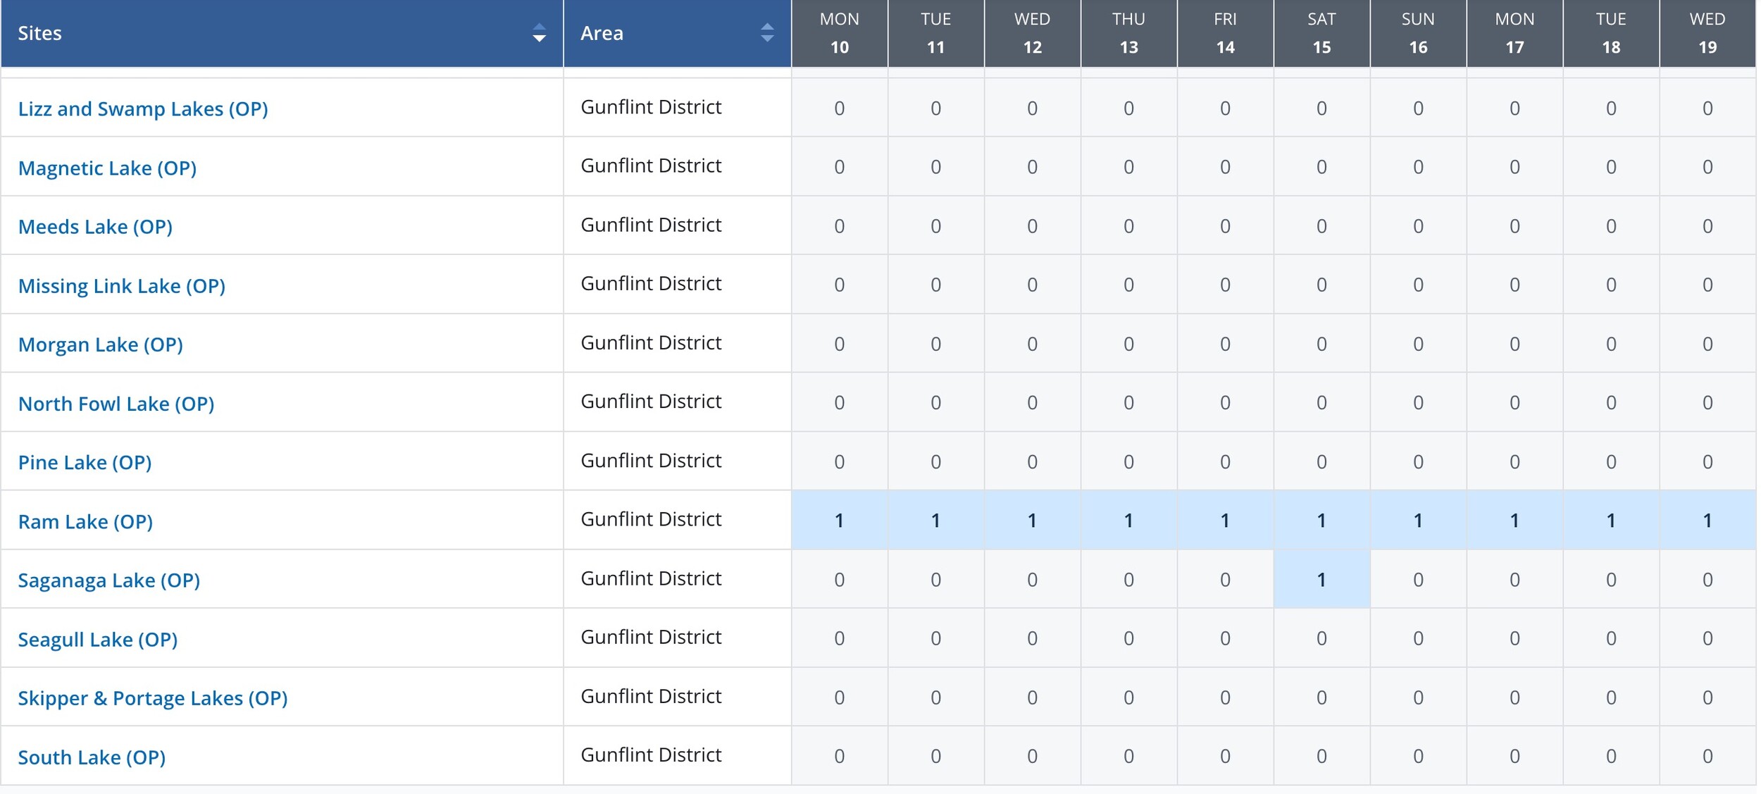Open Missing Link Lake (OP) link

pos(122,285)
